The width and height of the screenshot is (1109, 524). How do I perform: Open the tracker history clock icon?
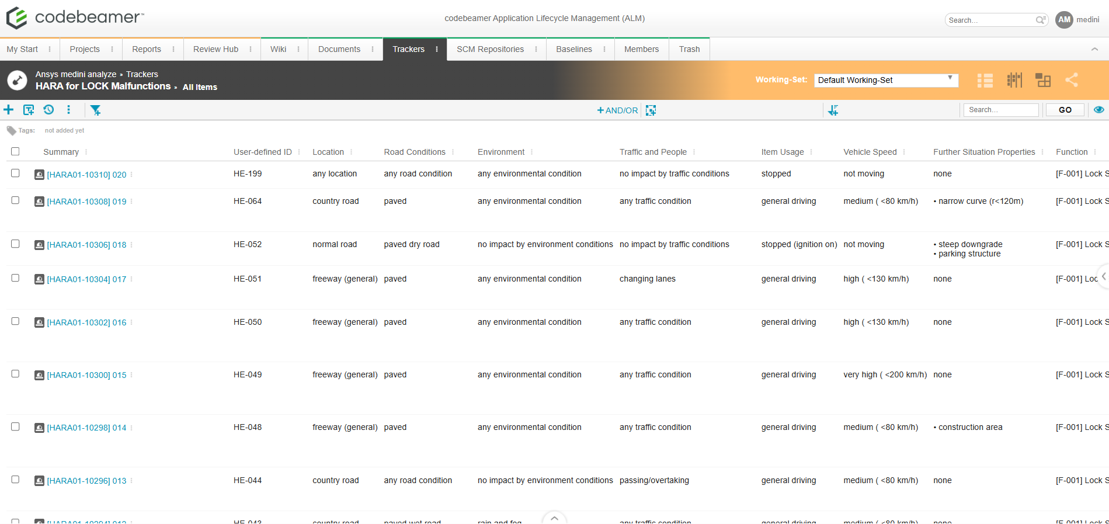tap(48, 110)
